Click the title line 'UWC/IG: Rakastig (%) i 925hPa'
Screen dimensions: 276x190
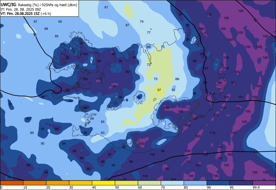[39, 5]
